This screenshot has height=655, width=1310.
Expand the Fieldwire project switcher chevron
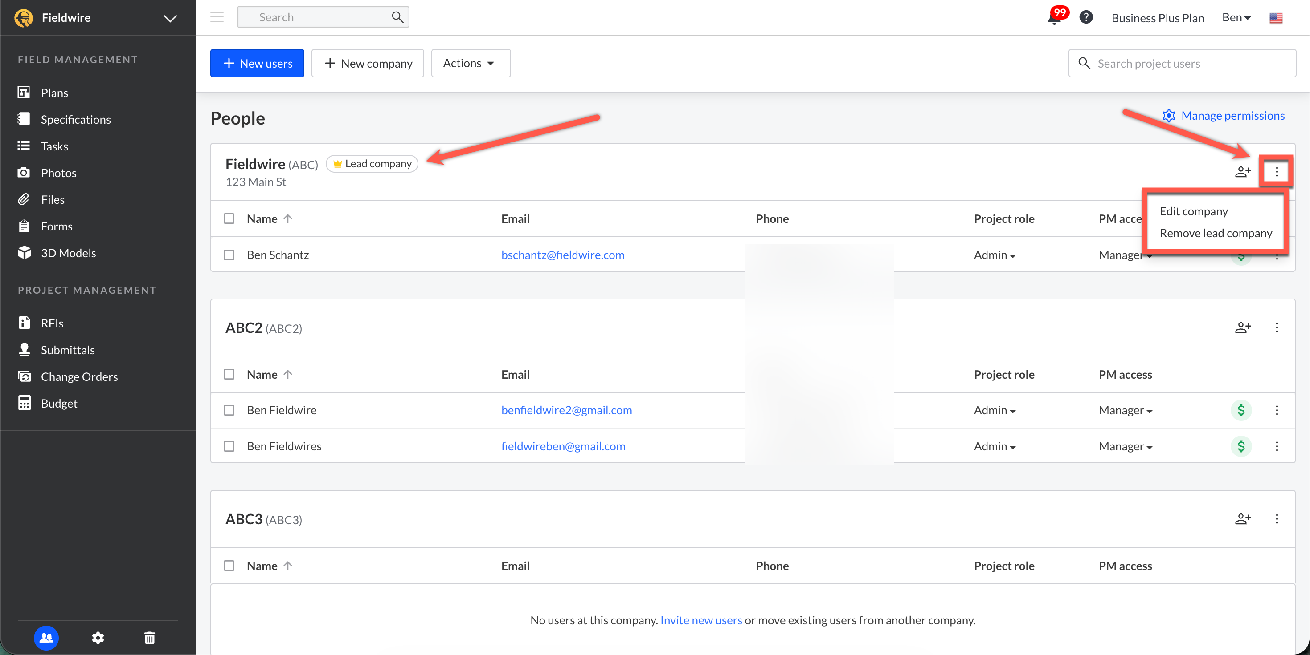click(x=170, y=18)
